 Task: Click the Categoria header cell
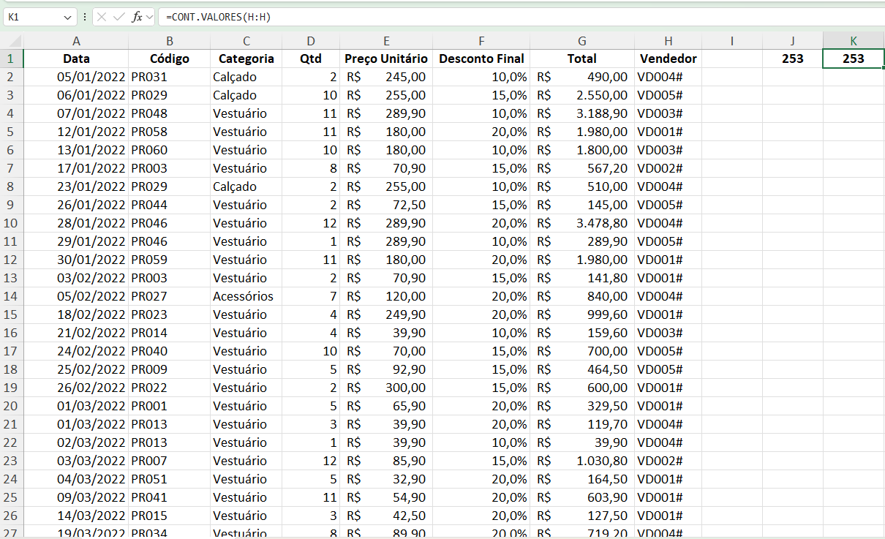tap(246, 59)
